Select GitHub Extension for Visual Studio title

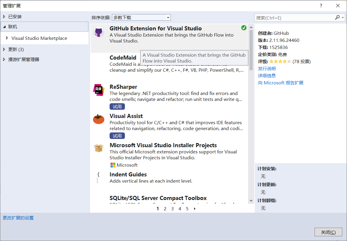156,28
